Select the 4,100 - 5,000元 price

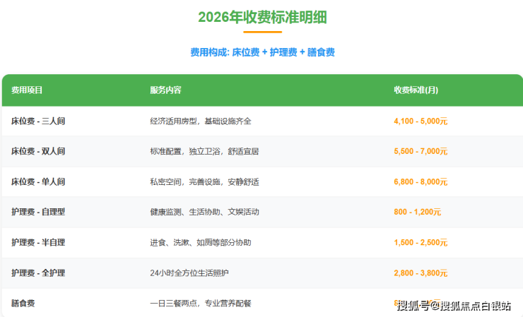click(421, 121)
